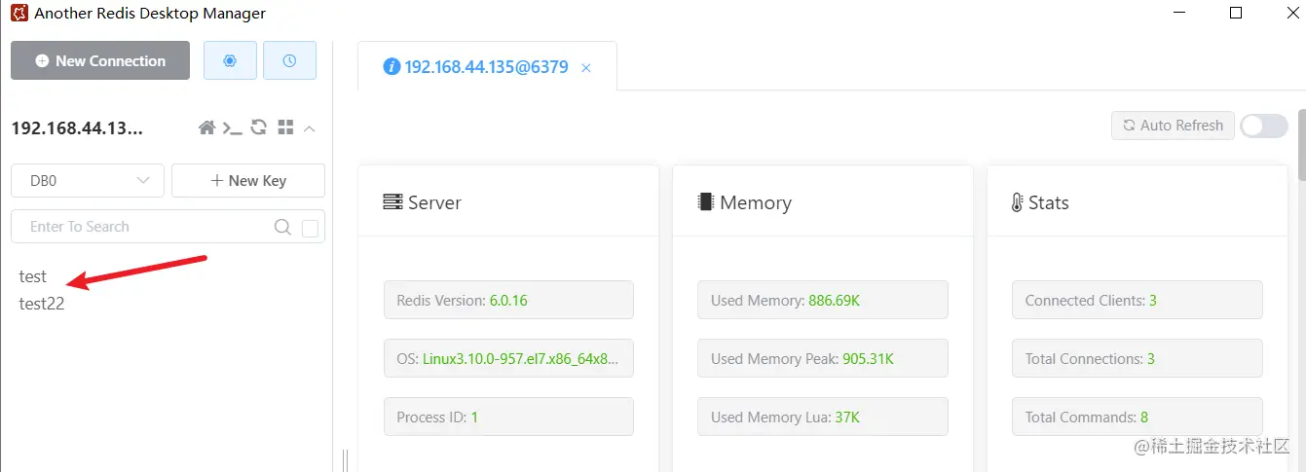Maximize the application window

pos(1236,14)
